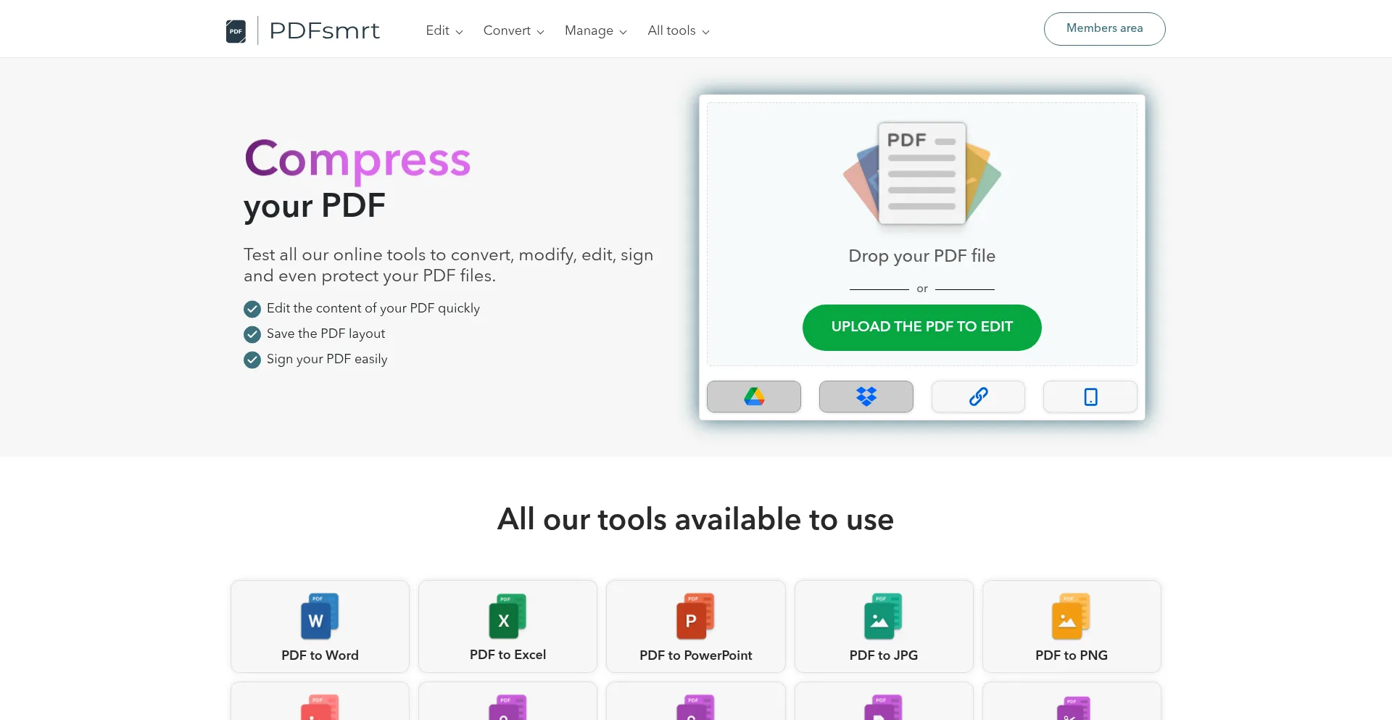The width and height of the screenshot is (1392, 720).
Task: Click the 'Drop your PDF file' text
Action: (x=921, y=256)
